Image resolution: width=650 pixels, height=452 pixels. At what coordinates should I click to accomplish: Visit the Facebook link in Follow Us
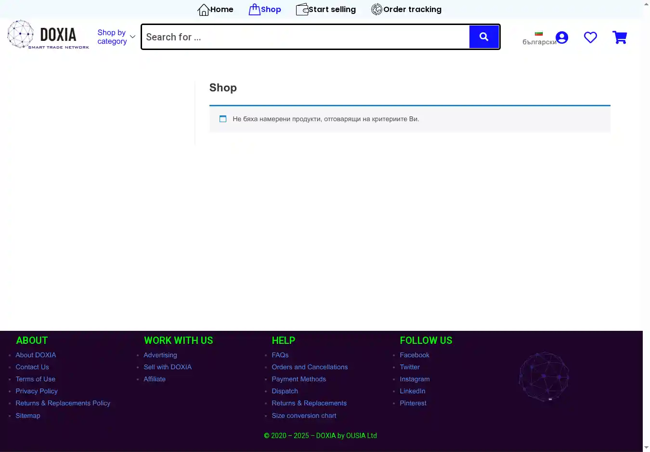click(414, 355)
